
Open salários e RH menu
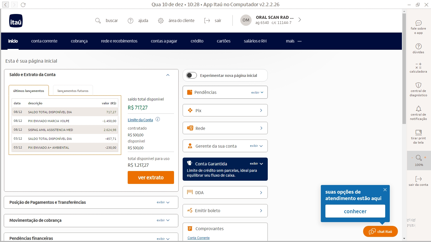(255, 41)
